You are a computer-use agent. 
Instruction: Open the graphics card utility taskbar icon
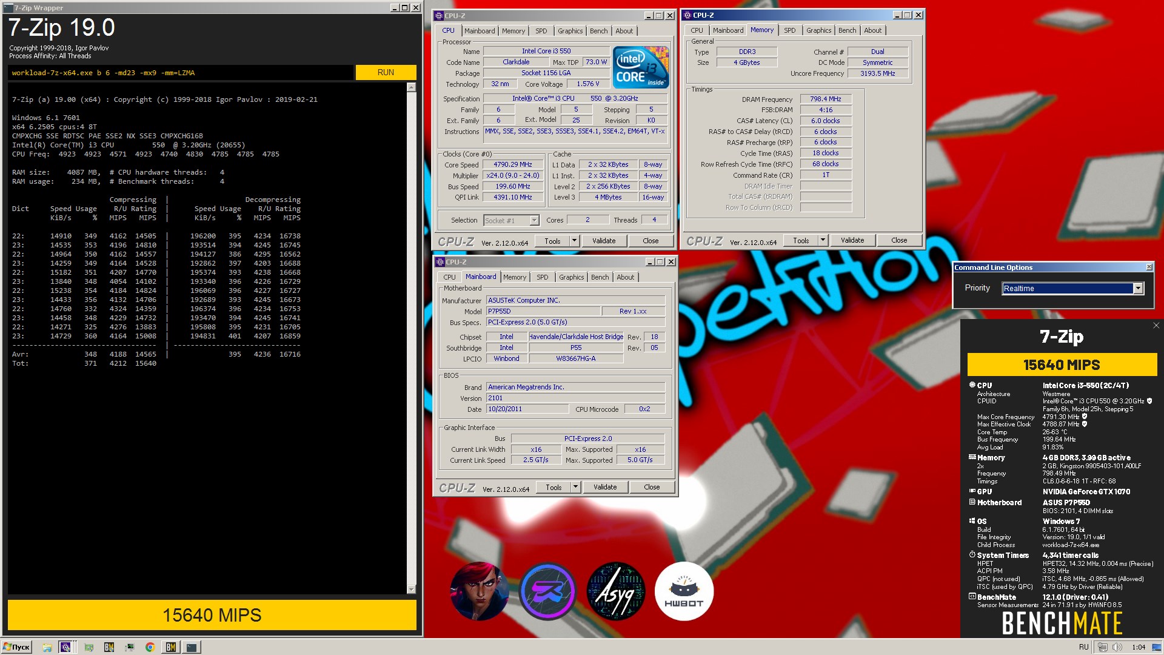[89, 647]
